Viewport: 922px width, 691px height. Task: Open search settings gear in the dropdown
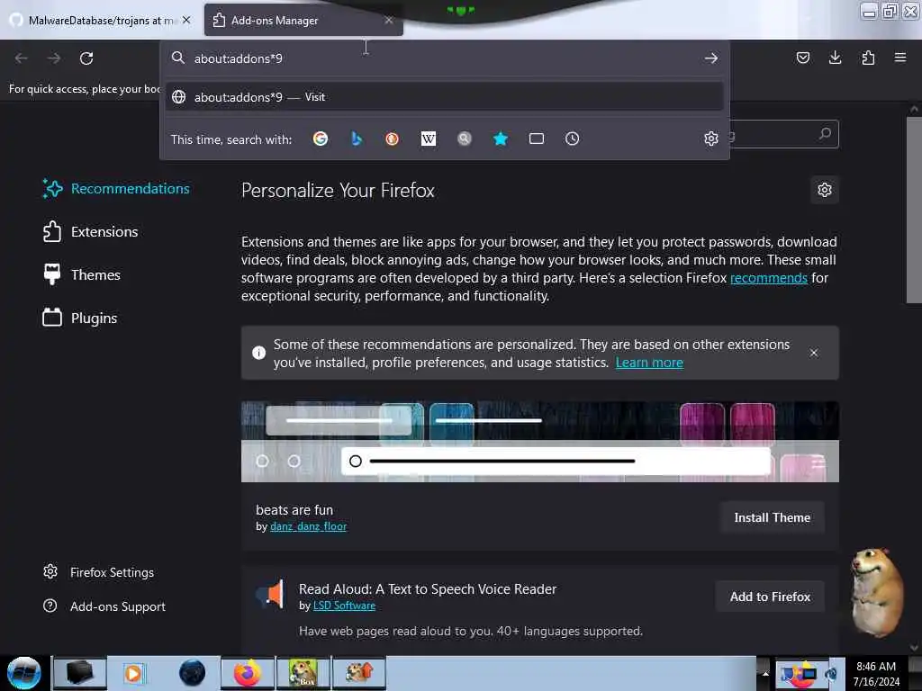tap(711, 139)
